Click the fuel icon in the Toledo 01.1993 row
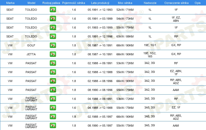Screen dimensions: 206x130 53,28
